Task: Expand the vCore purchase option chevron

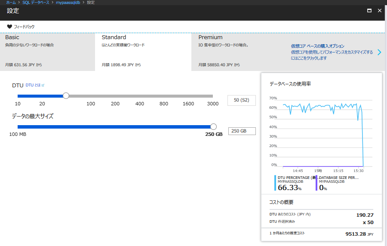Action: (379, 52)
